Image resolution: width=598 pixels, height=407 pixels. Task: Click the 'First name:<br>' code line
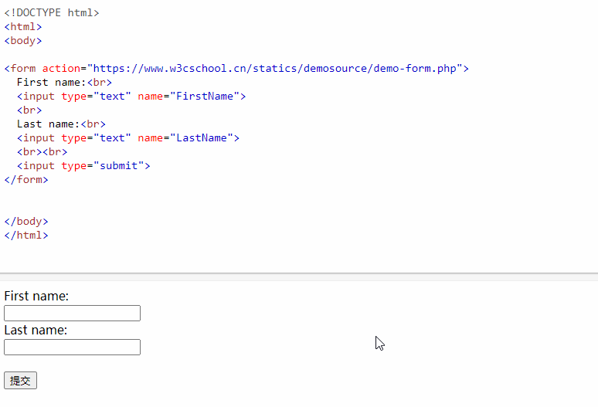tap(64, 83)
